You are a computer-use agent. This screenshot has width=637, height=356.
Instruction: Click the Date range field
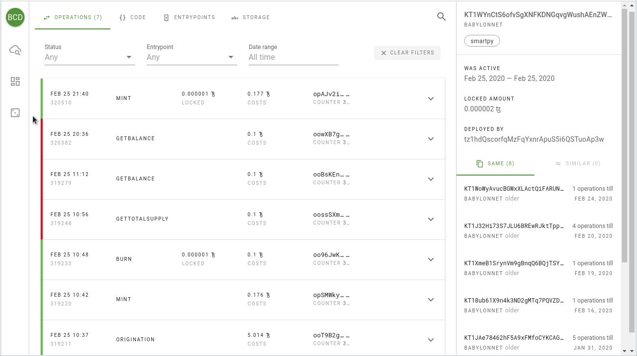293,57
